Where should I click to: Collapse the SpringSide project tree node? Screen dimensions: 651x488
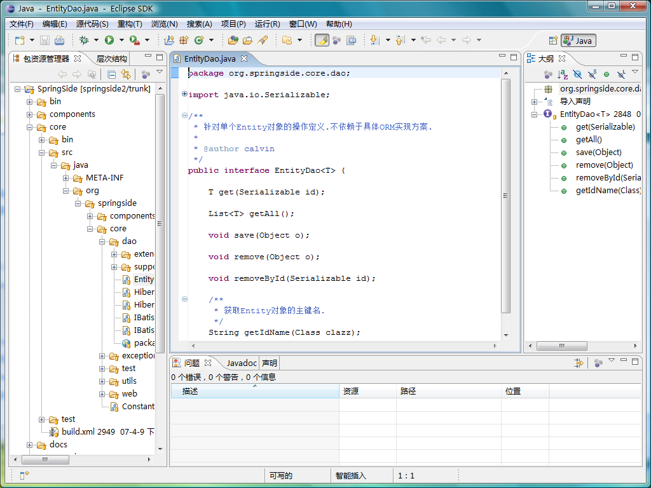(x=17, y=89)
